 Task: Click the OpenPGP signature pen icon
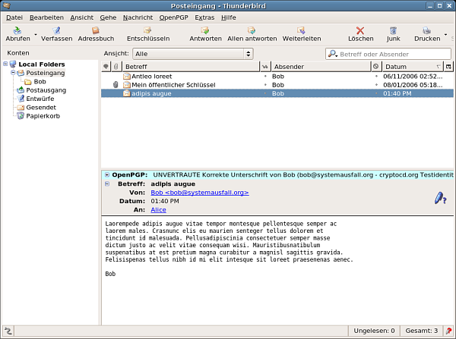point(440,198)
